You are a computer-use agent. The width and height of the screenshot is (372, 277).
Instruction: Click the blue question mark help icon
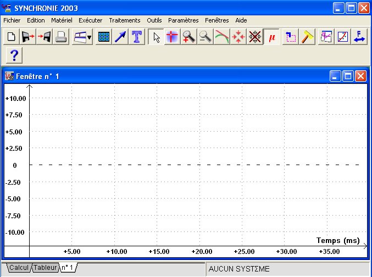pos(15,55)
